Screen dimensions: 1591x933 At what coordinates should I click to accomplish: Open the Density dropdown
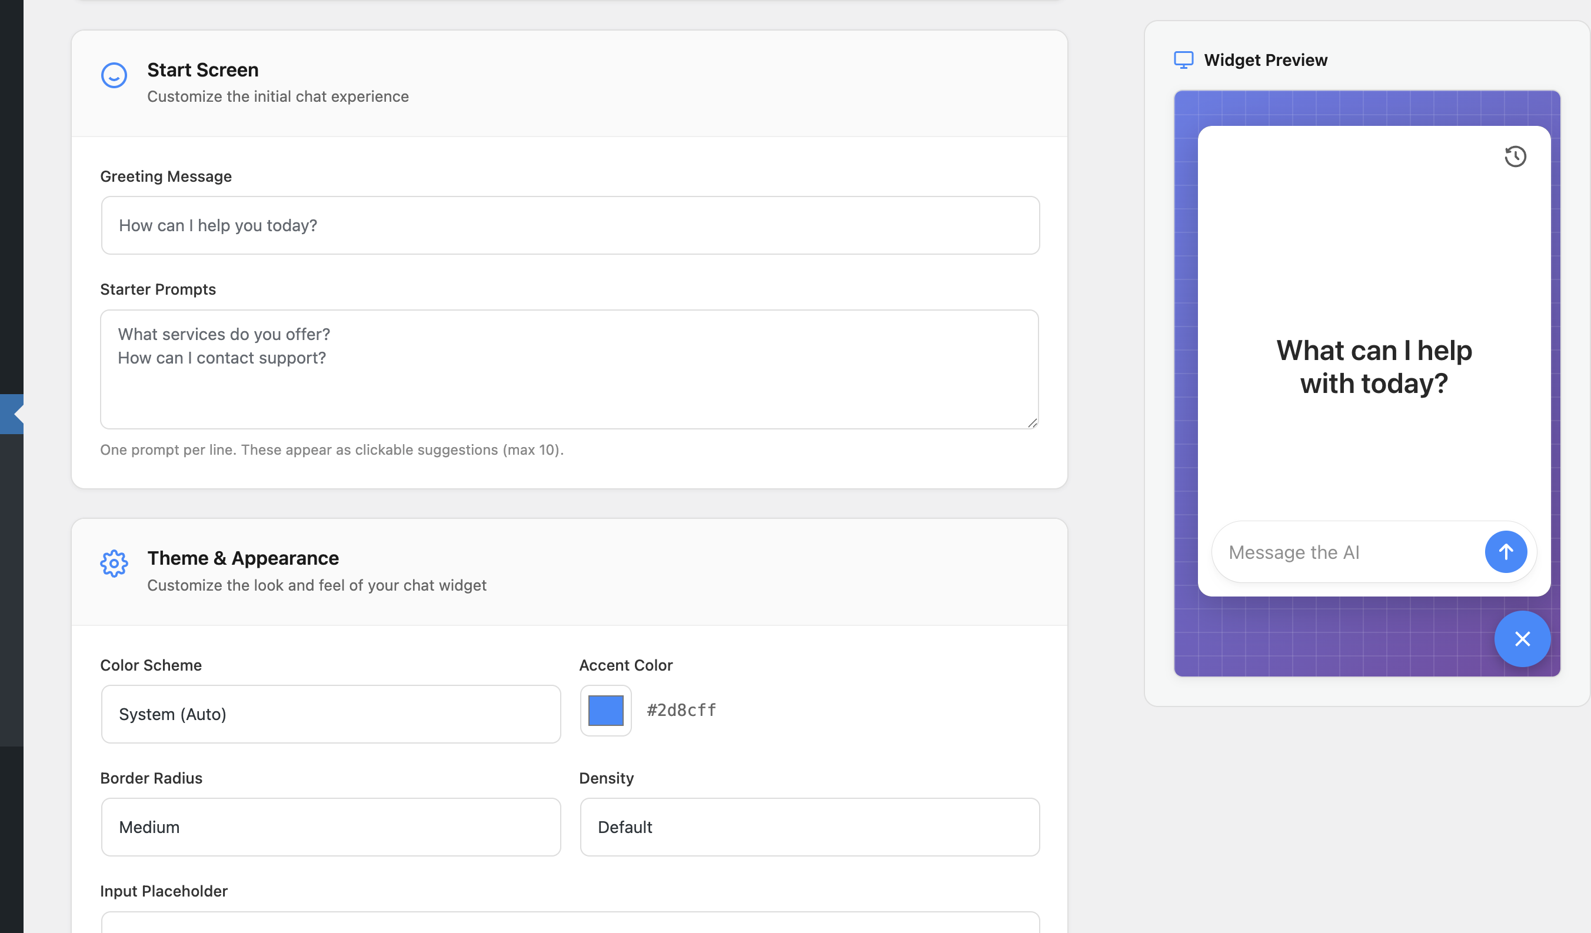(810, 827)
